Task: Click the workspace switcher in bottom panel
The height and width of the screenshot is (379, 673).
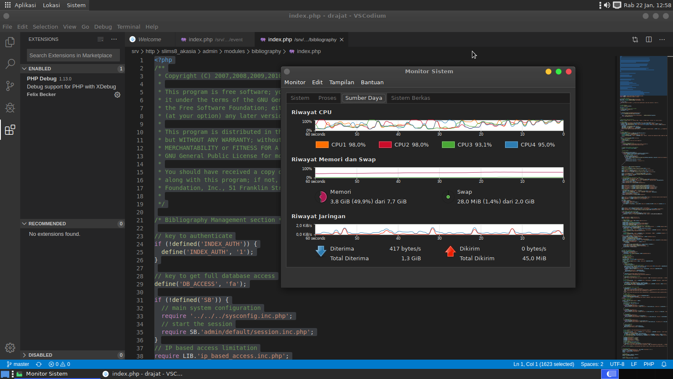Action: click(610, 374)
